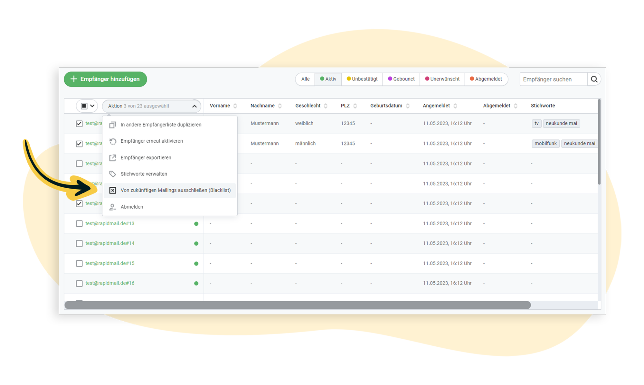The height and width of the screenshot is (385, 644).
Task: Uncheck the first recipient row checkbox
Action: click(79, 124)
